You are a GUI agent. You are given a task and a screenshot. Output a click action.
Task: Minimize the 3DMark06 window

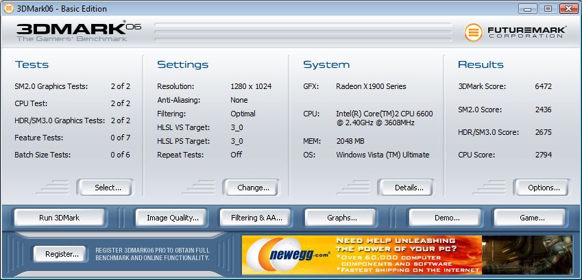(x=527, y=8)
